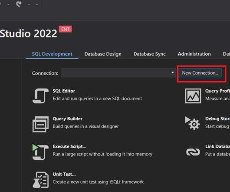Image resolution: width=230 pixels, height=192 pixels.
Task: Click the Debug Stored title text
Action: 217,119
